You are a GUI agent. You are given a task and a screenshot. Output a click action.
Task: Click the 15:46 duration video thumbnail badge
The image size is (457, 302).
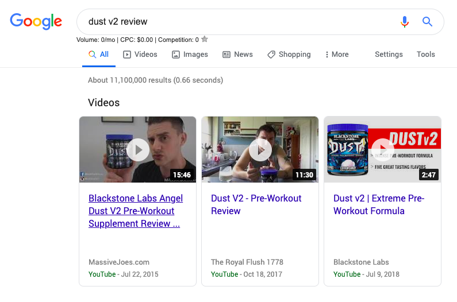coord(183,175)
